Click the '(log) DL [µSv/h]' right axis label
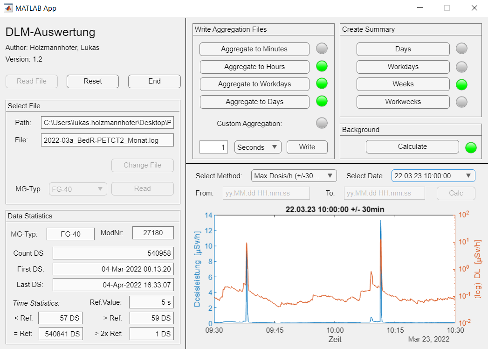The image size is (488, 349). [x=478, y=269]
